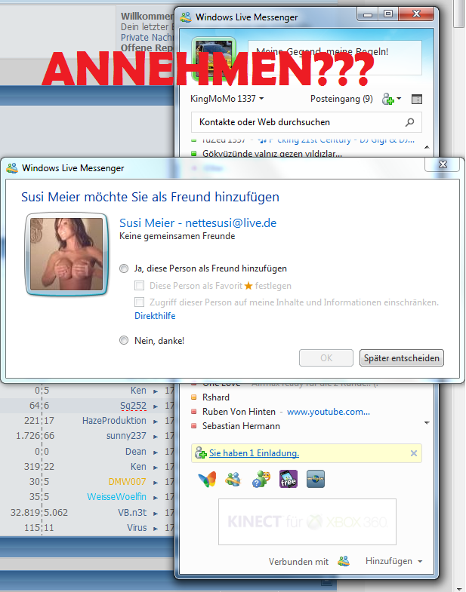The width and height of the screenshot is (466, 592).
Task: Go to last post arrow beside HazeProduktion
Action: pyautogui.click(x=156, y=422)
